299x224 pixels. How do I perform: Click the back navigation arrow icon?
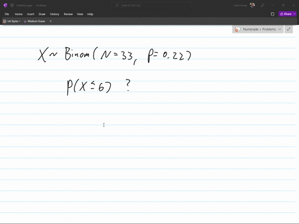pyautogui.click(x=12, y=6)
